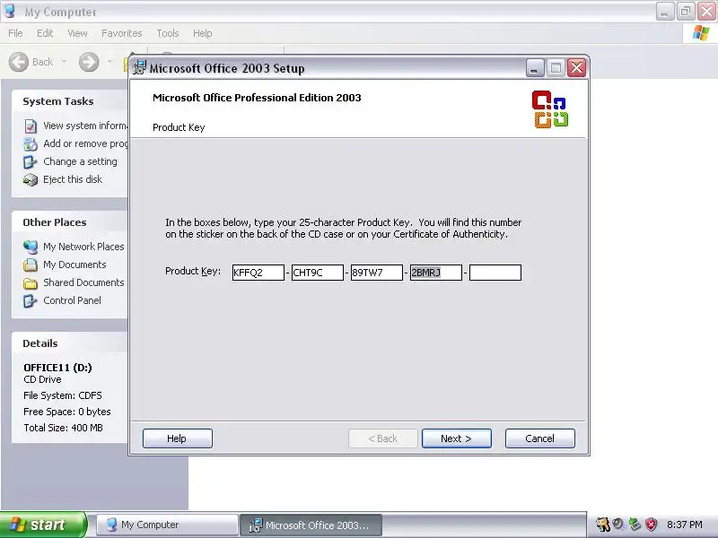Click the product key box containing 2BMRJ
The image size is (718, 538).
[436, 273]
